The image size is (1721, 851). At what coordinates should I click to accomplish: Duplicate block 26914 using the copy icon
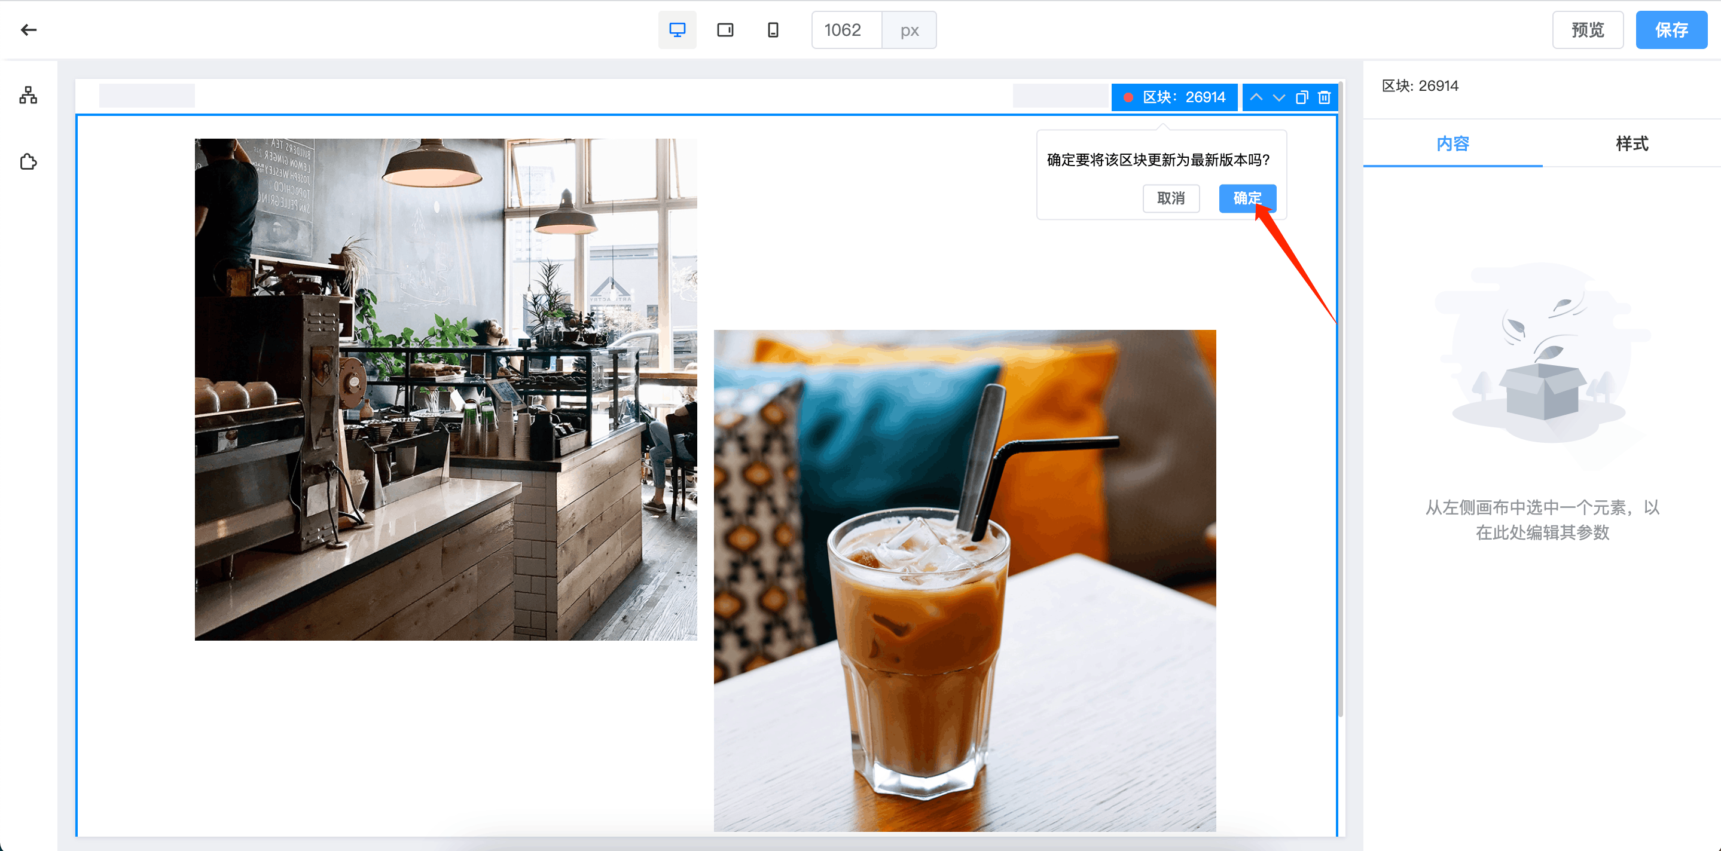click(1301, 97)
